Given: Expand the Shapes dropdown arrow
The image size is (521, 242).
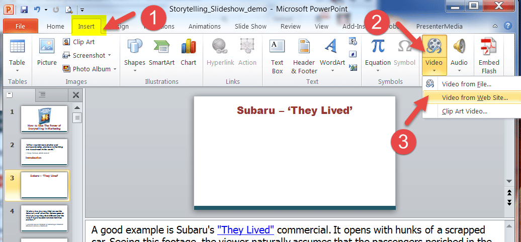Looking at the screenshot, I should pos(135,71).
